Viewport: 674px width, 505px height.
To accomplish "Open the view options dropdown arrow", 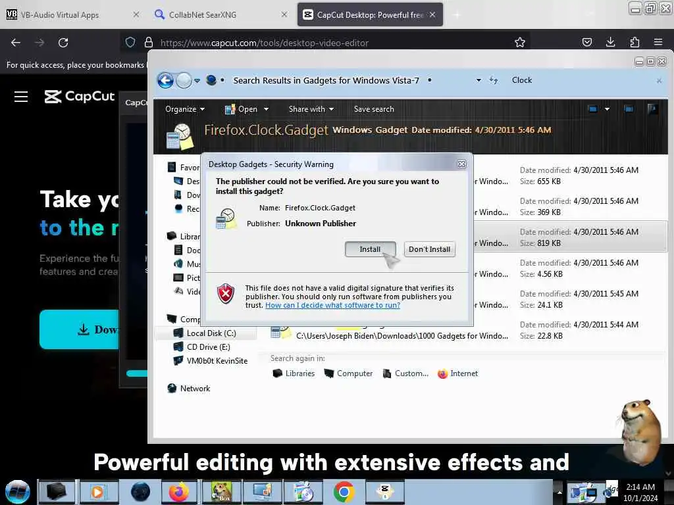I will pyautogui.click(x=607, y=109).
